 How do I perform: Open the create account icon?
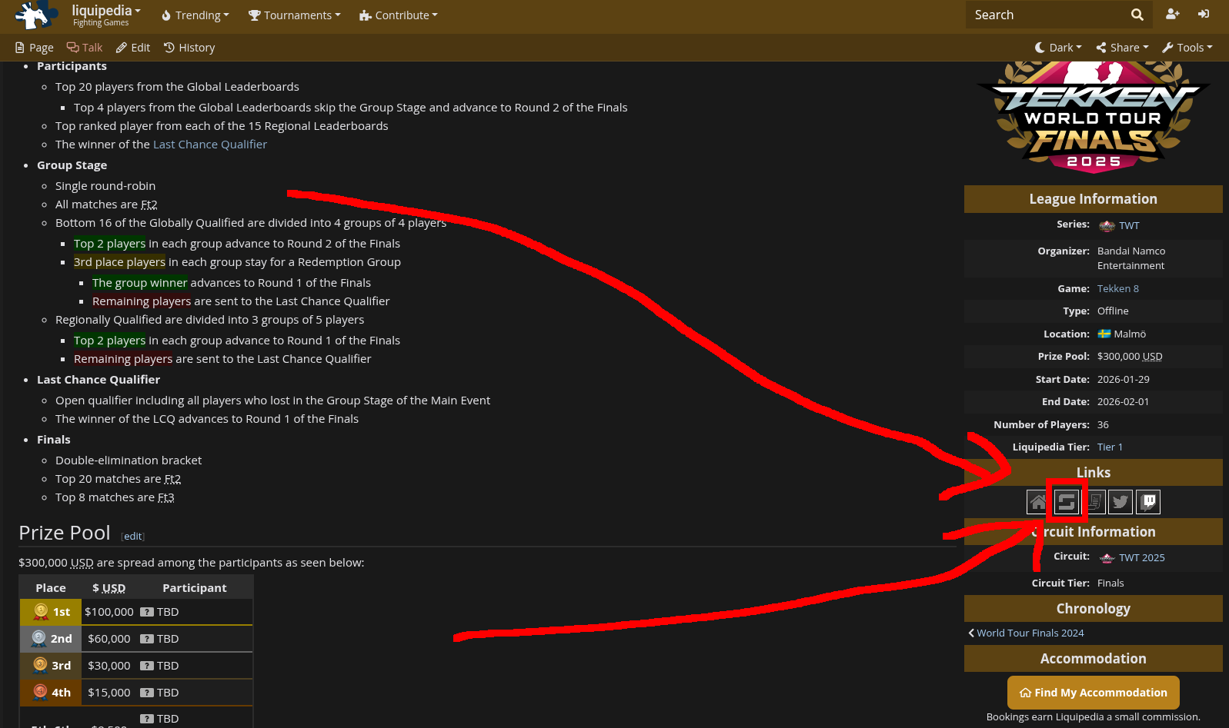pyautogui.click(x=1172, y=14)
